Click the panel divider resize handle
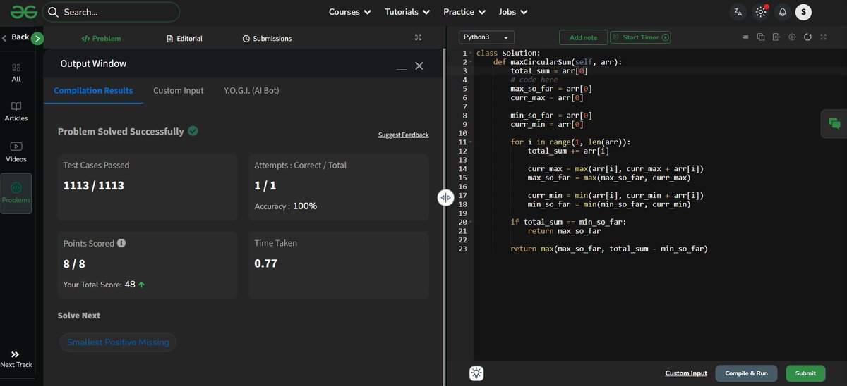 coord(445,198)
